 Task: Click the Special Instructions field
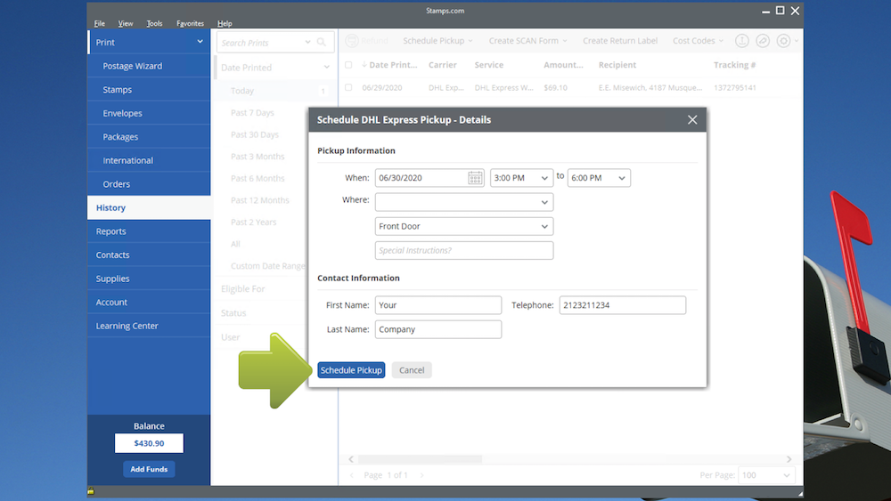pyautogui.click(x=464, y=250)
